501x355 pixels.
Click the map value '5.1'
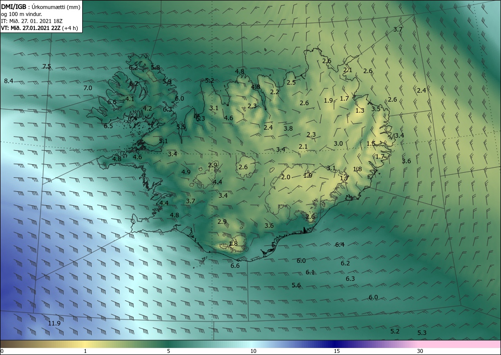(x=163, y=141)
